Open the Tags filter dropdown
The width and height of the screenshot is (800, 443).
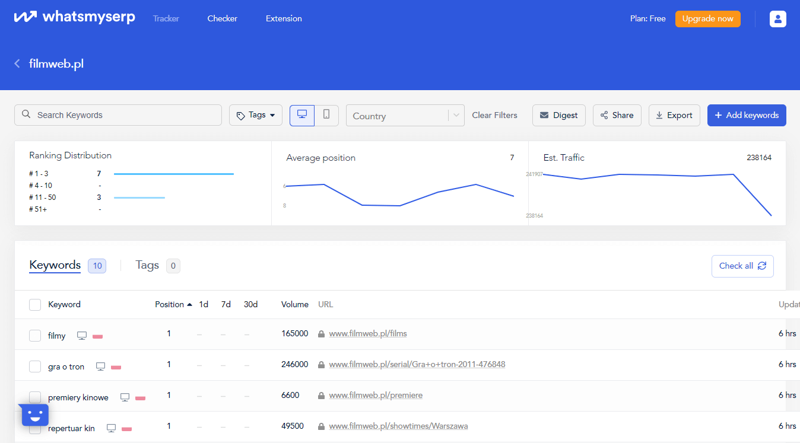256,115
